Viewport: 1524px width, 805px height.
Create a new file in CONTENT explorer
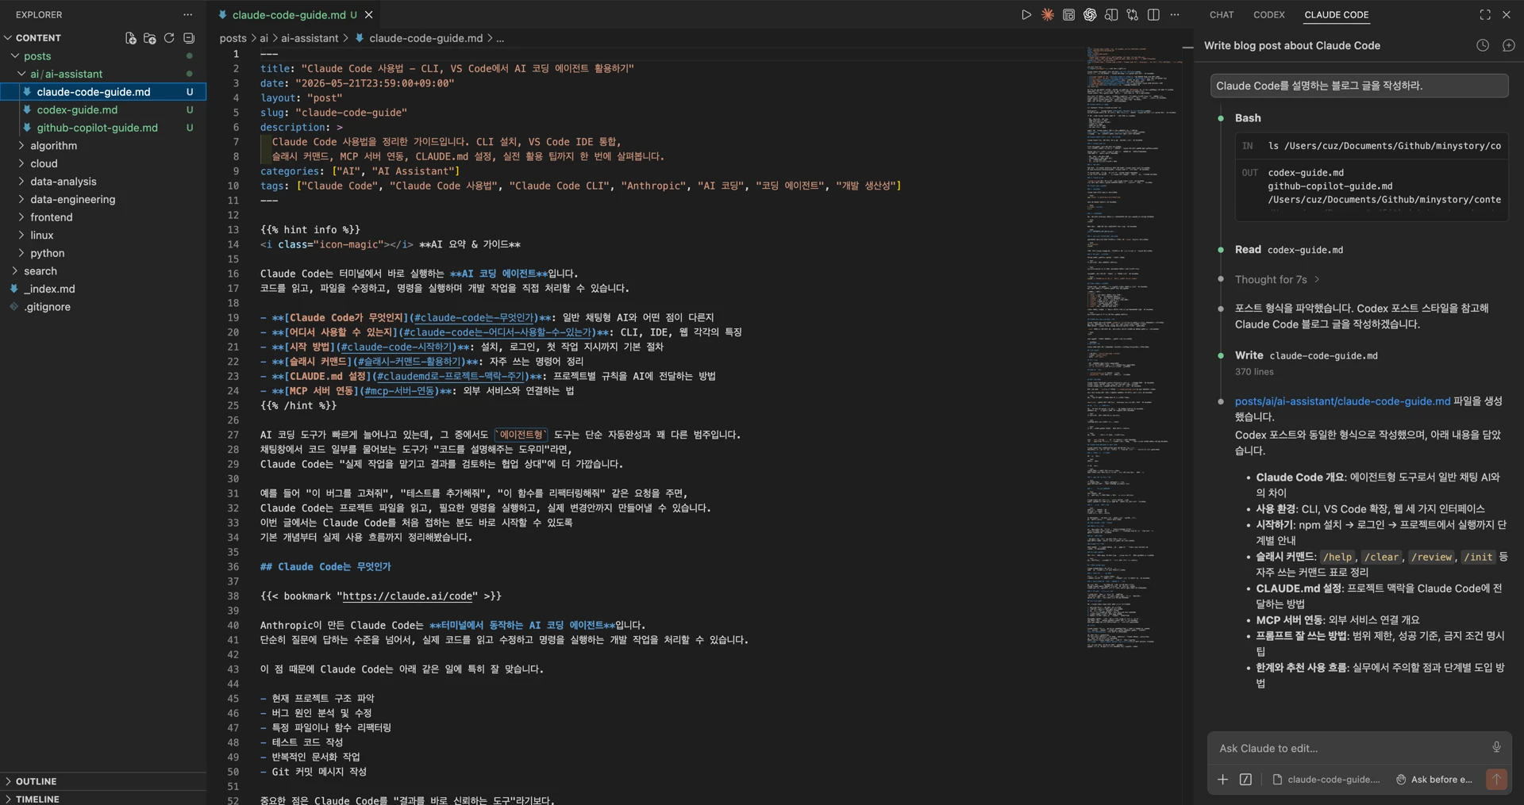coord(131,38)
